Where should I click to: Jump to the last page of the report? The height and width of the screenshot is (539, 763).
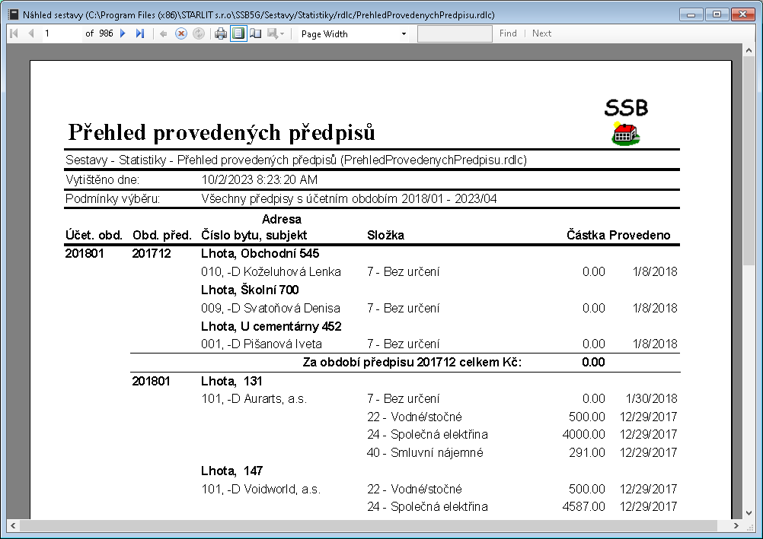pyautogui.click(x=139, y=33)
